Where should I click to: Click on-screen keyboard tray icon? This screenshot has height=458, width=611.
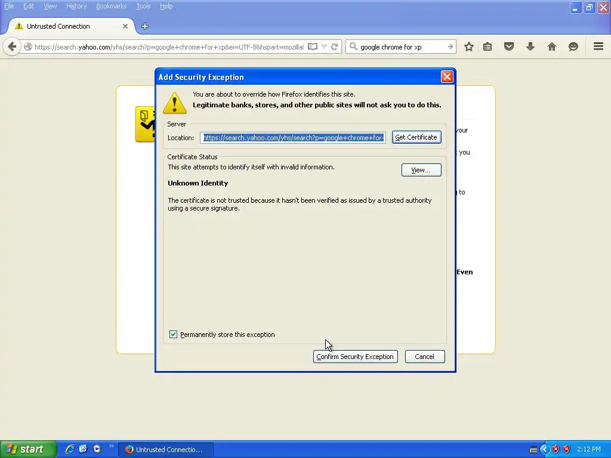(x=533, y=450)
